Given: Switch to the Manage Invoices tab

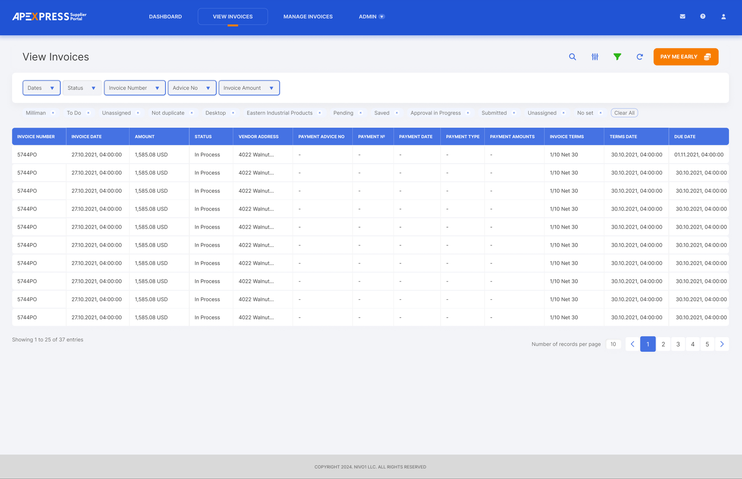Looking at the screenshot, I should pos(308,16).
